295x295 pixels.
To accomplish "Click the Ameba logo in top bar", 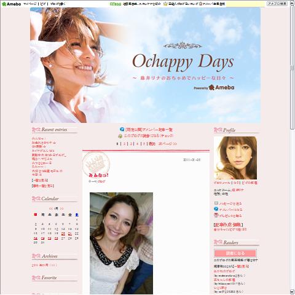I will click(x=11, y=4).
